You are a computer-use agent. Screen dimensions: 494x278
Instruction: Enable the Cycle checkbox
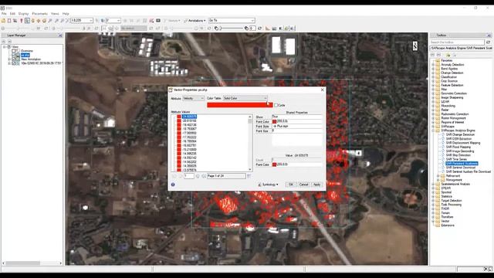pyautogui.click(x=276, y=105)
